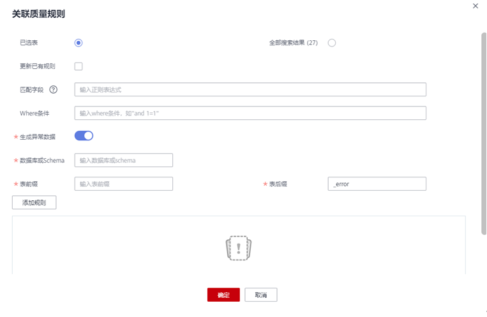The width and height of the screenshot is (487, 317).
Task: Choose the 全部搜索结果 (27) radio button
Action: pyautogui.click(x=332, y=43)
